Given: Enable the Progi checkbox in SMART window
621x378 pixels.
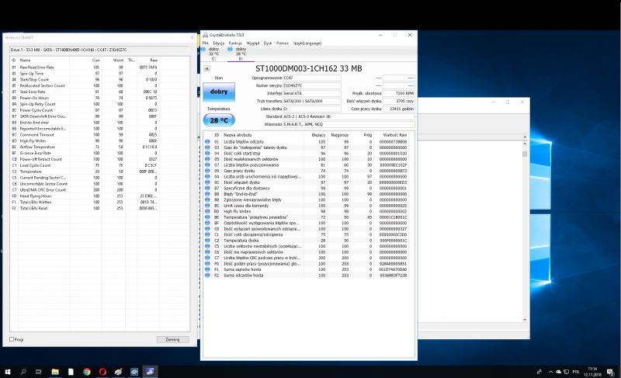Looking at the screenshot, I should pos(12,339).
